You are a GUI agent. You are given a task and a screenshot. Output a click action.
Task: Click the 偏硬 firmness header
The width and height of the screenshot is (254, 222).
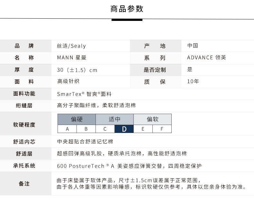tap(77, 119)
